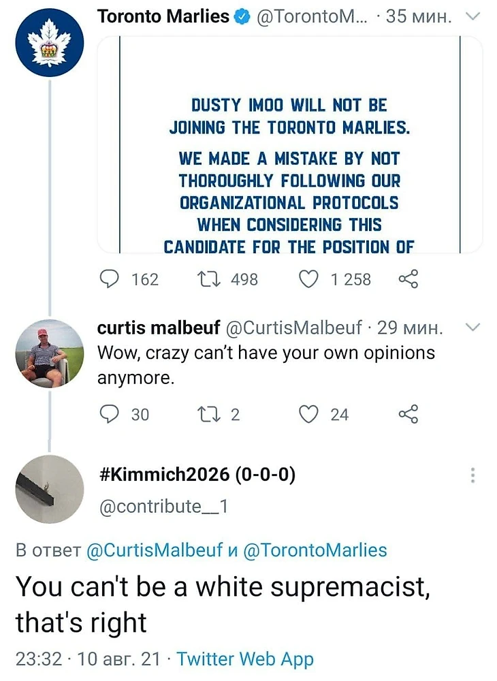Click the @CurtisMalbeuf mention link in reply line

tap(156, 551)
